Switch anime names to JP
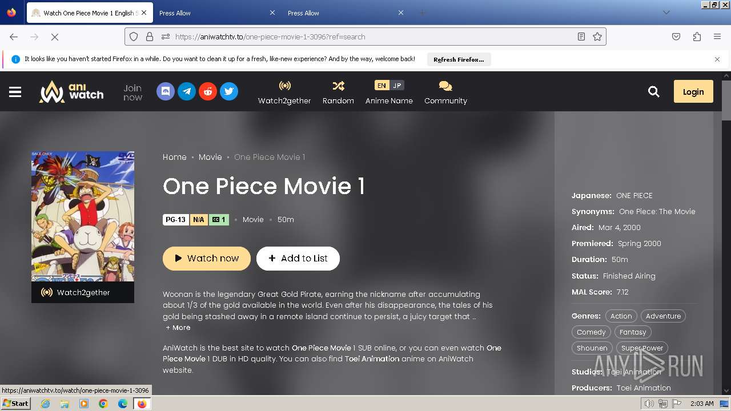Image resolution: width=731 pixels, height=411 pixels. point(397,86)
